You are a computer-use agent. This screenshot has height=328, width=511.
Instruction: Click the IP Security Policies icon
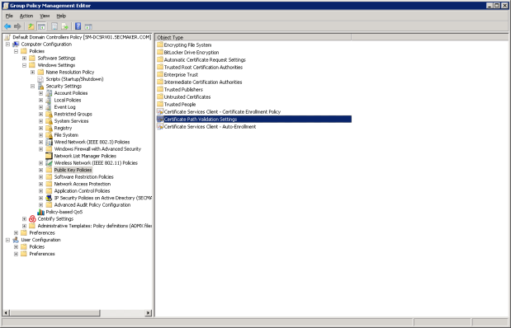(x=49, y=198)
